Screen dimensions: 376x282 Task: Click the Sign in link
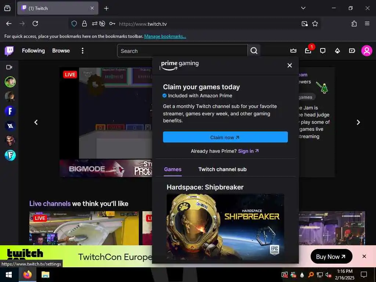(x=248, y=151)
